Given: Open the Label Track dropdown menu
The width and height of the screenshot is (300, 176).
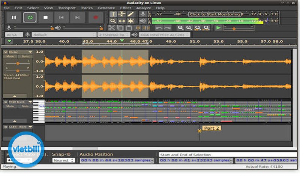Looking at the screenshot, I should tap(30, 127).
